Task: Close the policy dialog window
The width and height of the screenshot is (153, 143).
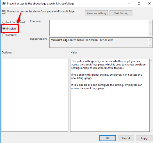Action: [x=149, y=3]
